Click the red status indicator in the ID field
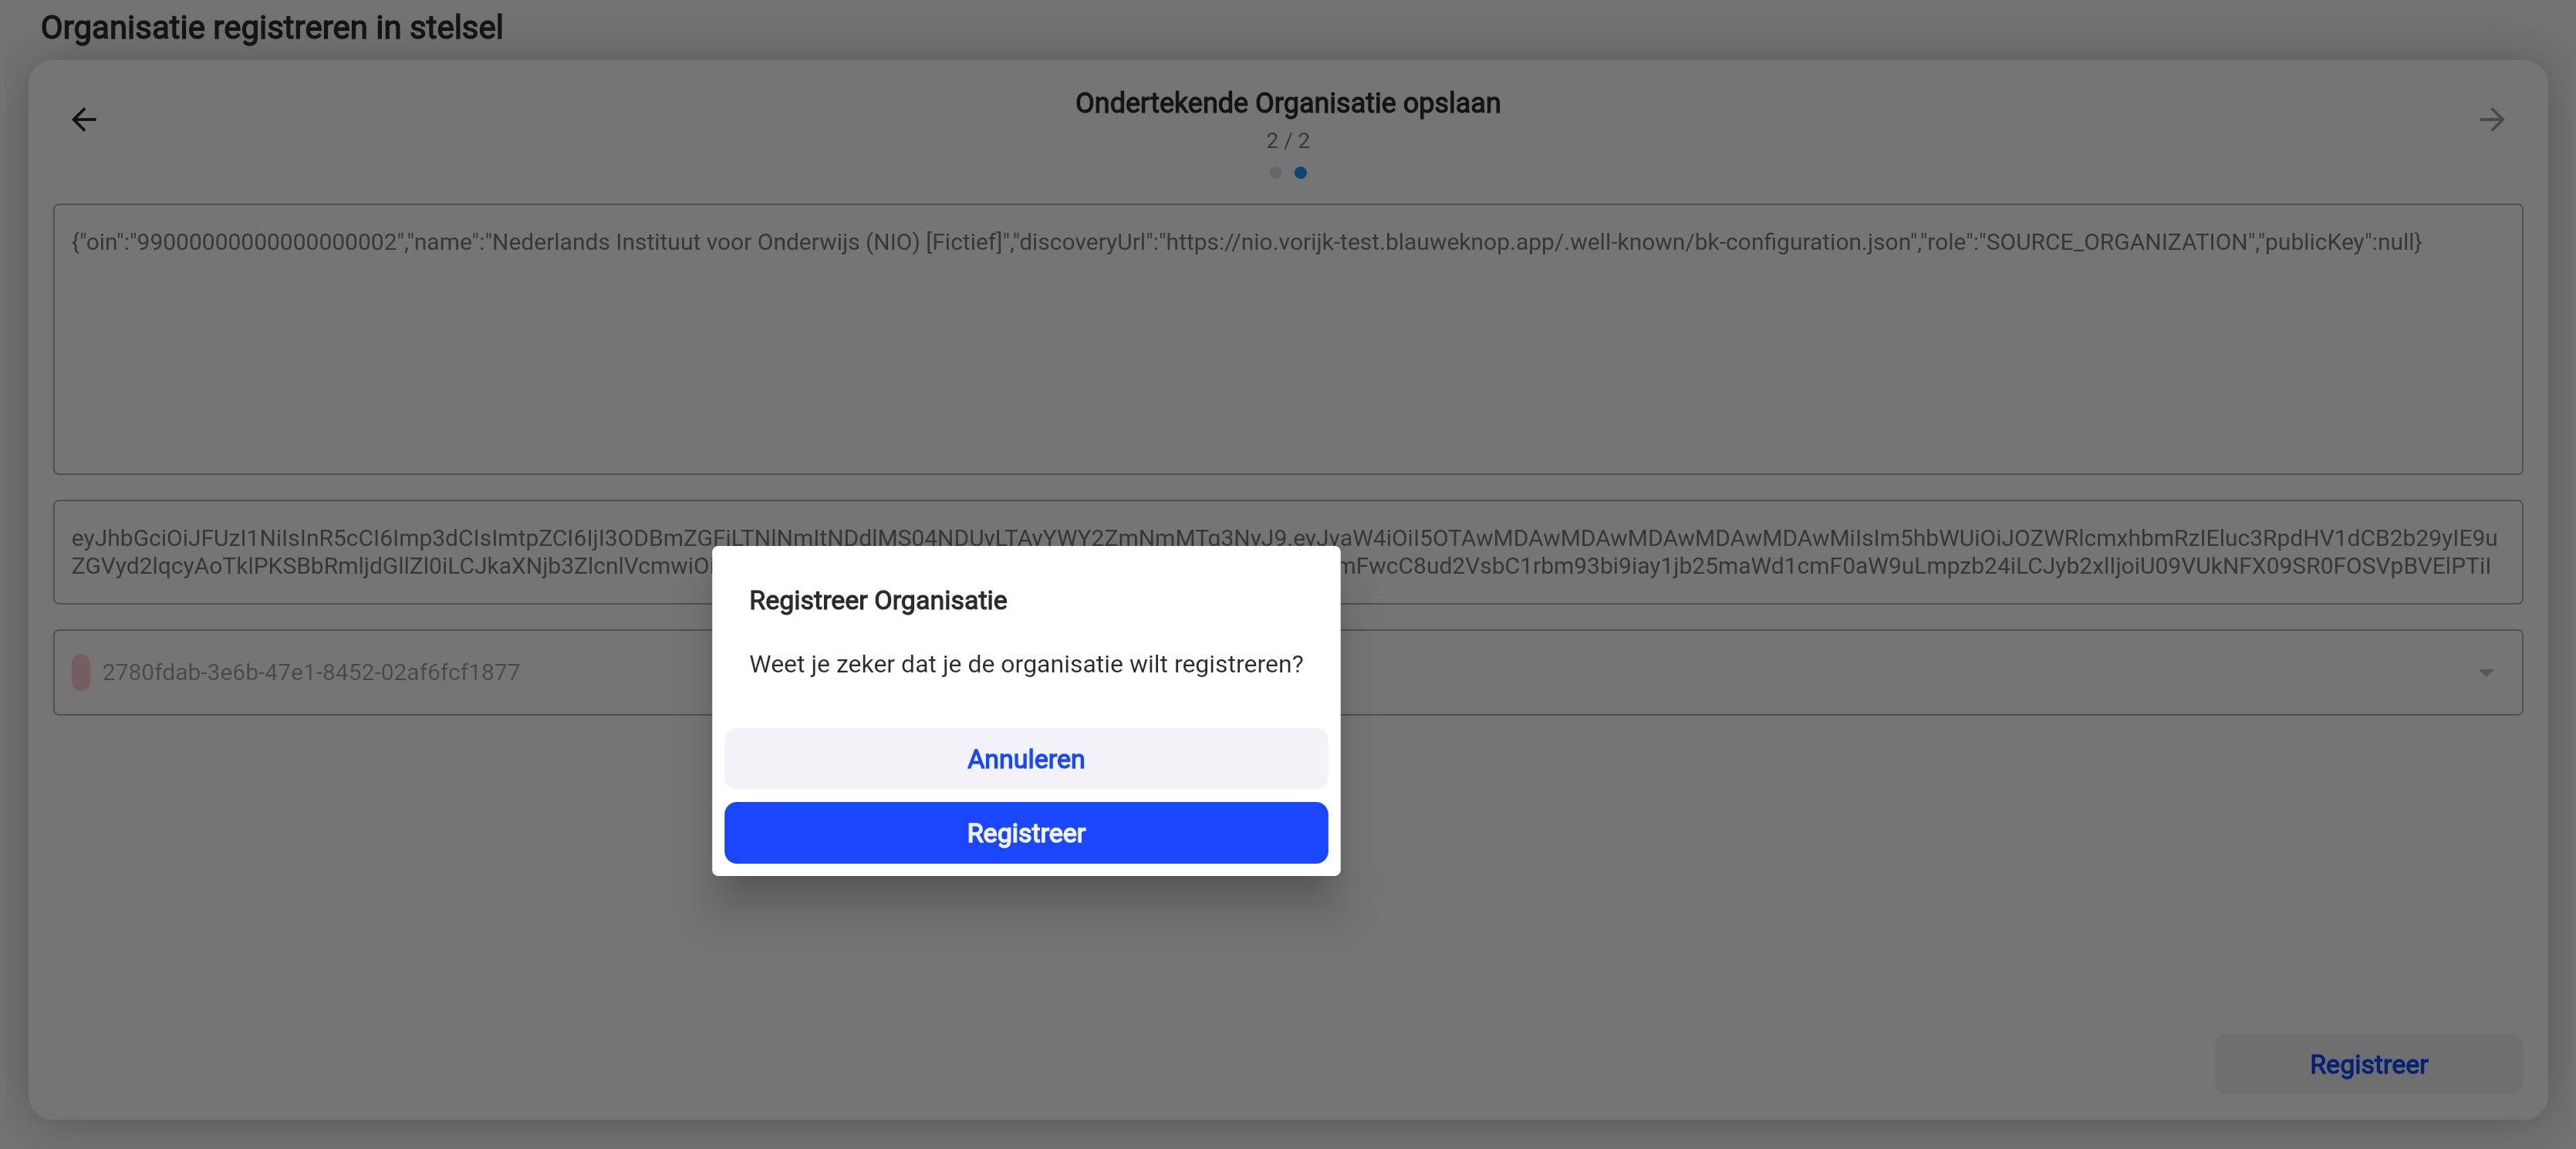The image size is (2576, 1149). point(81,672)
